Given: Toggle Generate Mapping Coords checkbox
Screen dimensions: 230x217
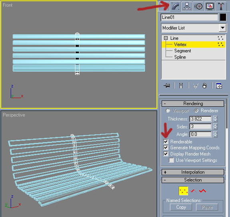Looking at the screenshot, I should 166,148.
